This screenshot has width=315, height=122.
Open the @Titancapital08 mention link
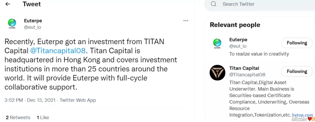(58, 51)
